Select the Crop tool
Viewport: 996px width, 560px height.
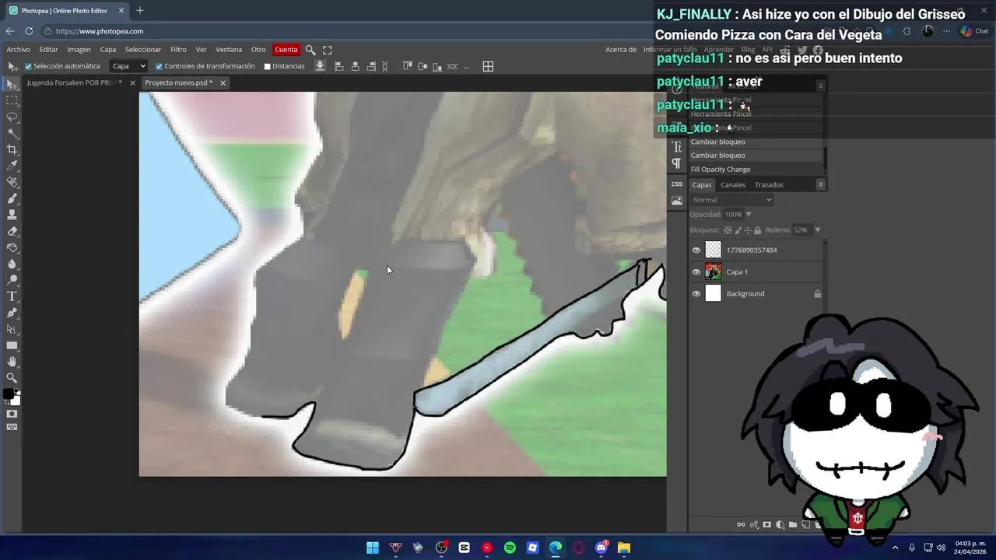12,149
